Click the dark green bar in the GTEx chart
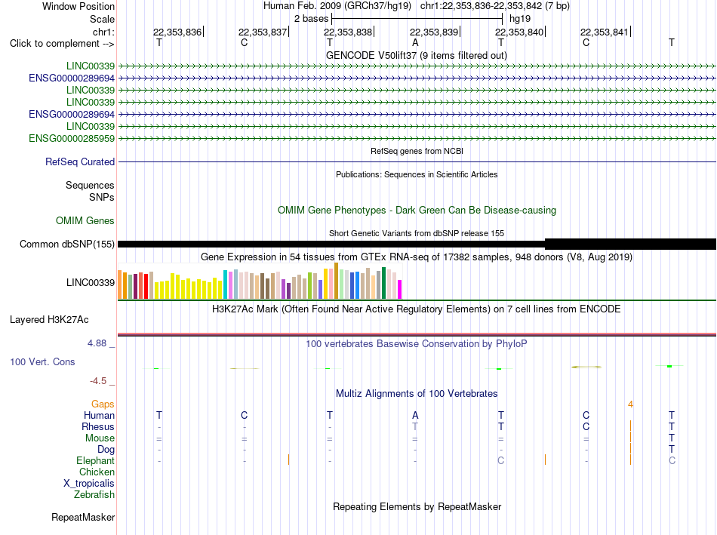The height and width of the screenshot is (535, 717). click(x=383, y=283)
